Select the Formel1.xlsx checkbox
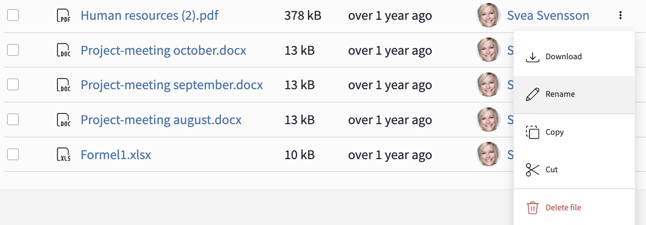Screen dimensions: 646x225 [x=13, y=155]
